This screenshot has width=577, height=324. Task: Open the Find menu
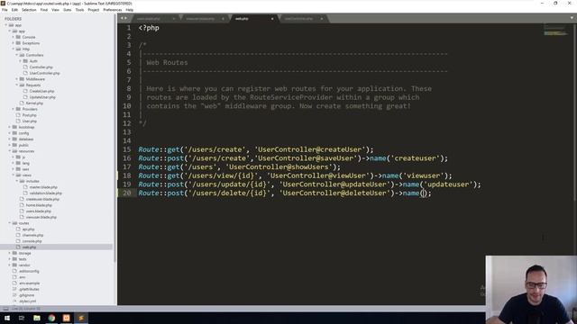[x=44, y=10]
